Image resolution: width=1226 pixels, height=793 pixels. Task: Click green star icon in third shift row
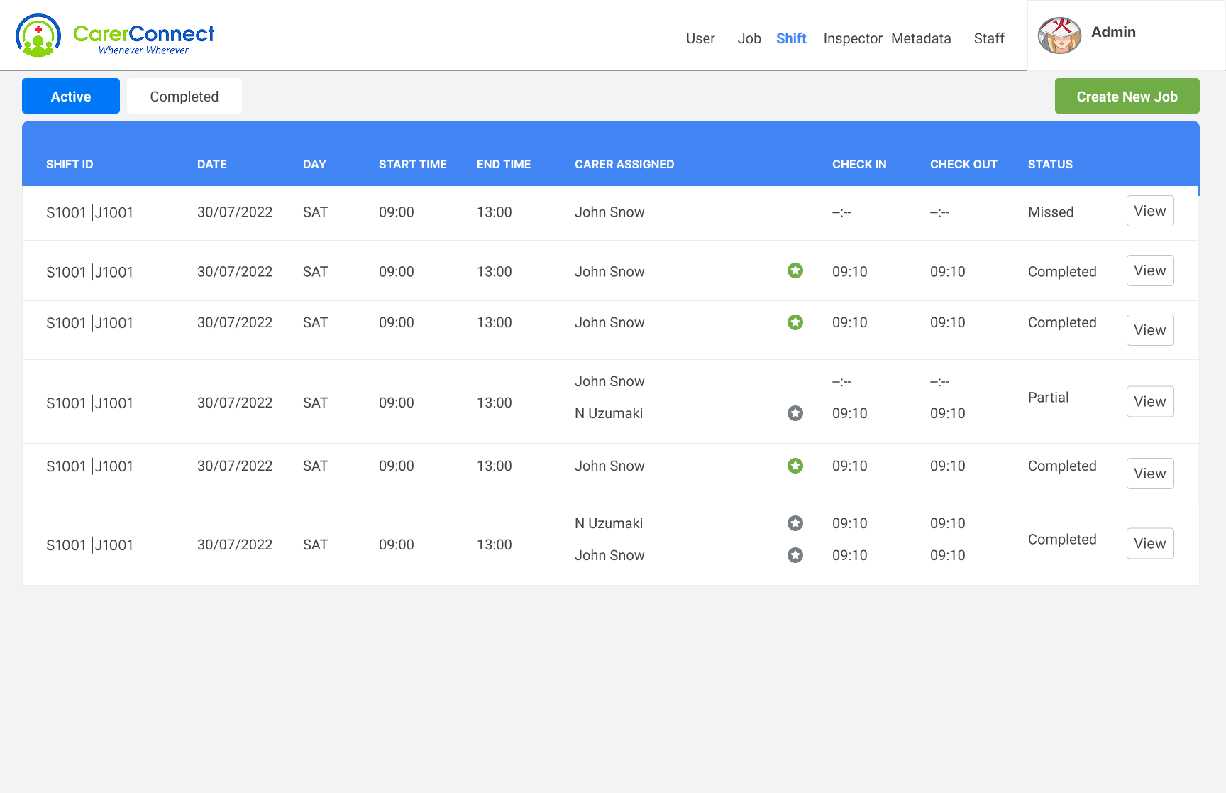795,322
